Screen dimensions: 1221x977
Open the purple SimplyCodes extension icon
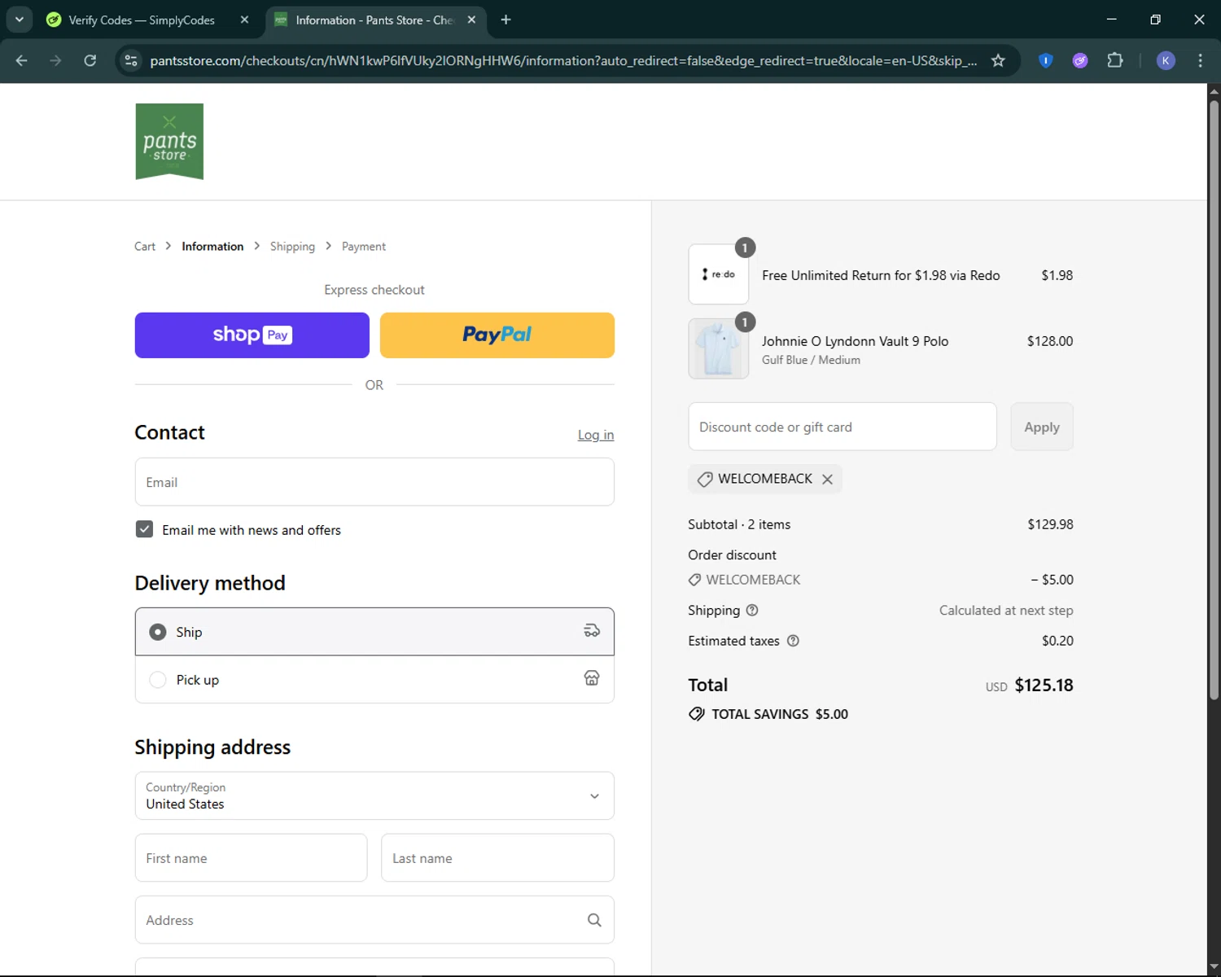click(1080, 60)
